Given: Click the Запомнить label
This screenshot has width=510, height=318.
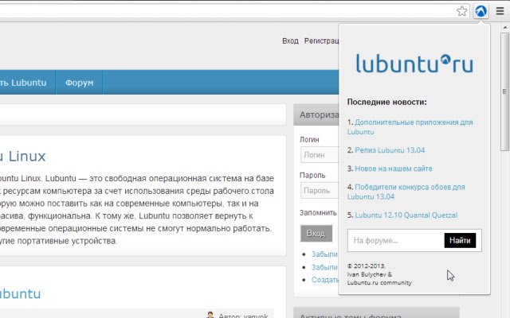Looking at the screenshot, I should 318,213.
